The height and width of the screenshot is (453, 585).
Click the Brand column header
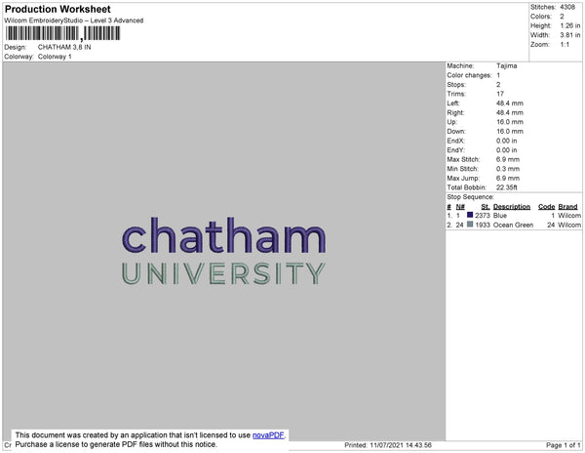[x=567, y=207]
